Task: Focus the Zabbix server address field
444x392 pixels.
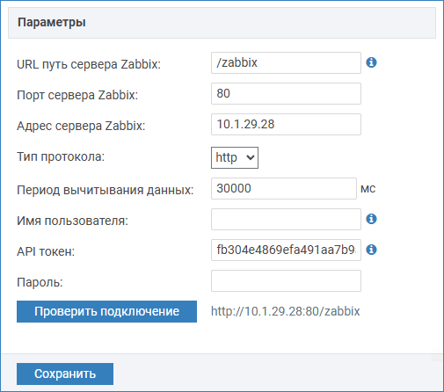Action: 286,124
